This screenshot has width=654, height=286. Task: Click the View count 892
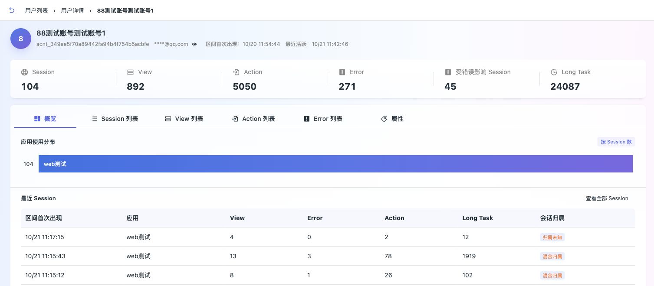point(136,87)
